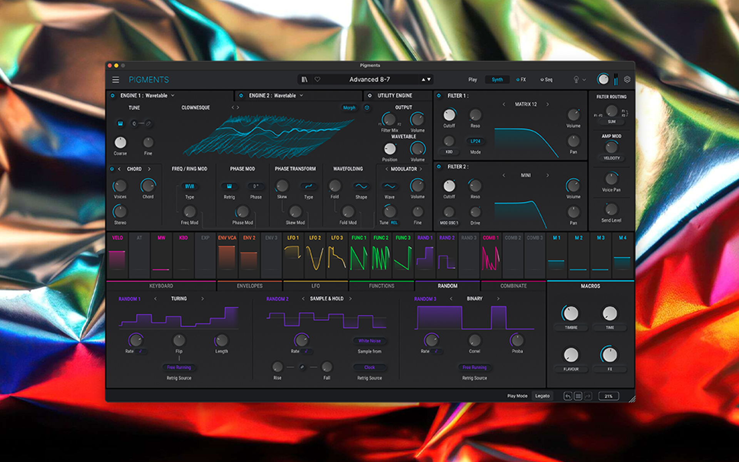
Task: Toggle the KBD tracking button in Filter 1
Action: 449,152
